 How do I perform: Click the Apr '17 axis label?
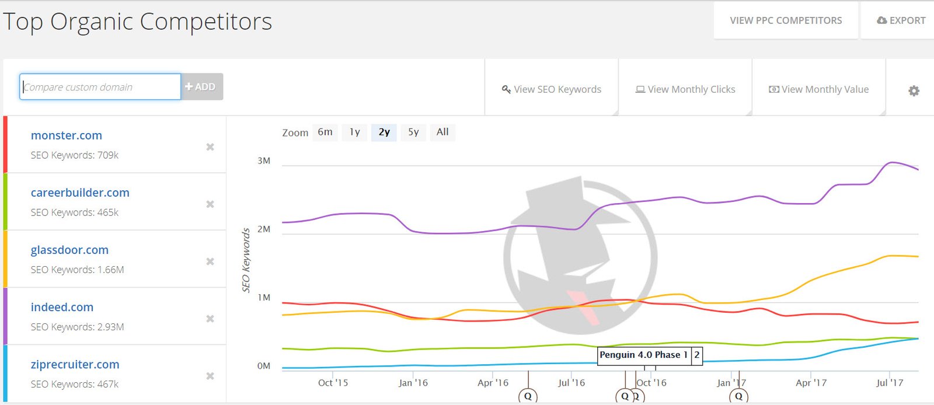[x=811, y=383]
